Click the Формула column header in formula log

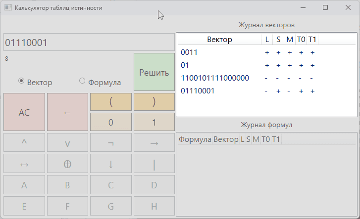pyautogui.click(x=195, y=139)
